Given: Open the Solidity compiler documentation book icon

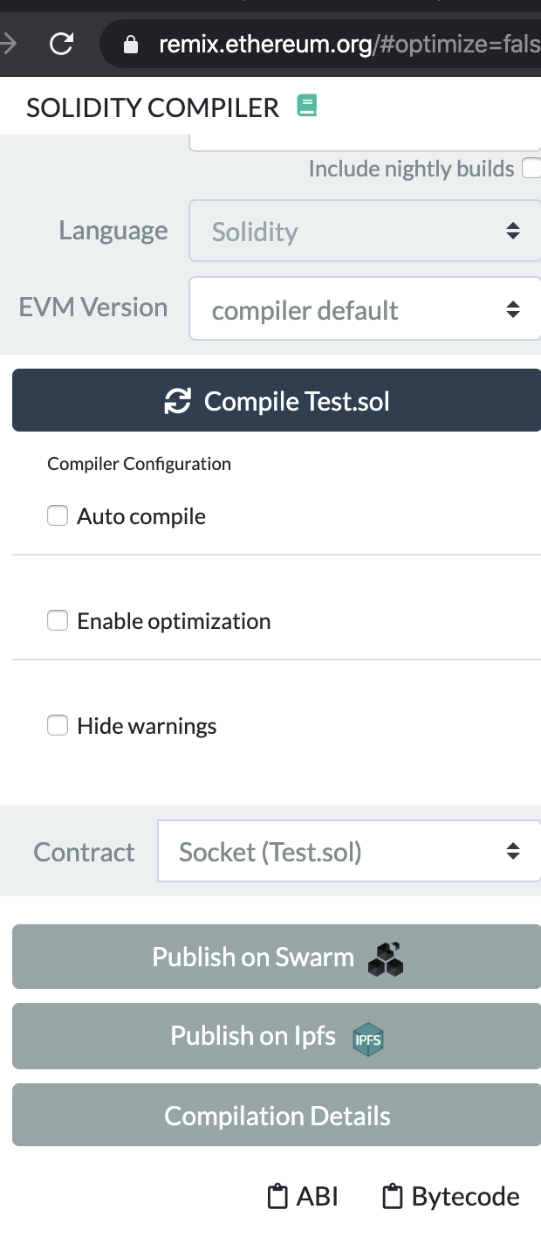Looking at the screenshot, I should tap(307, 106).
